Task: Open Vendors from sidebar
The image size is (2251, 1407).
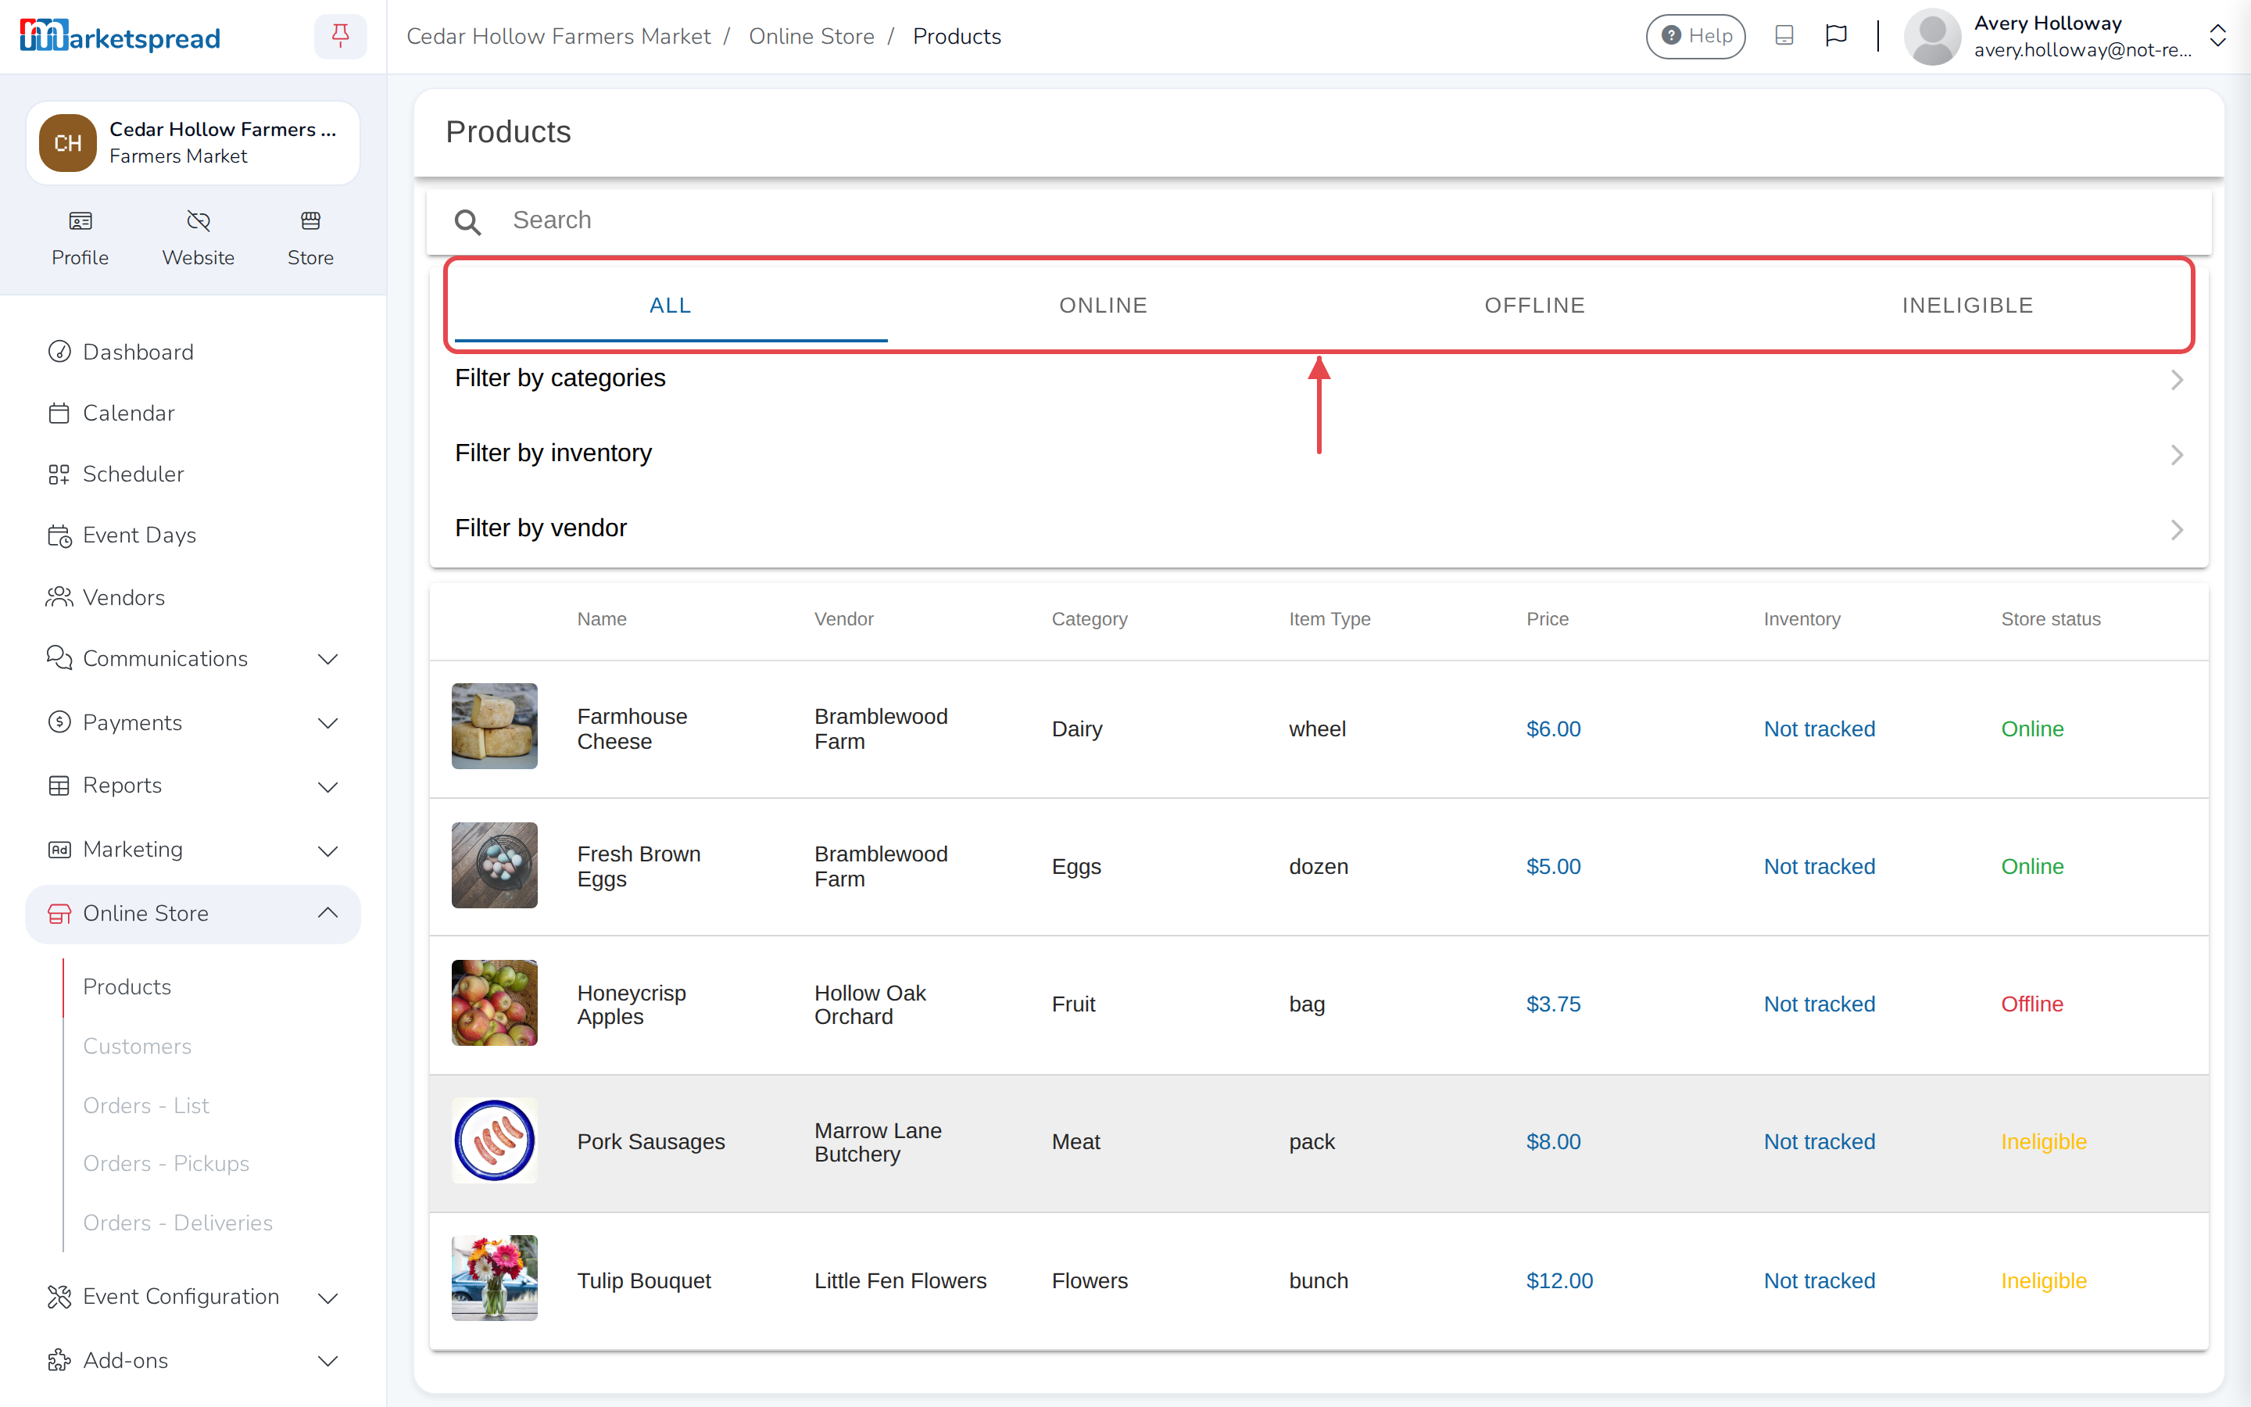Action: 192,597
